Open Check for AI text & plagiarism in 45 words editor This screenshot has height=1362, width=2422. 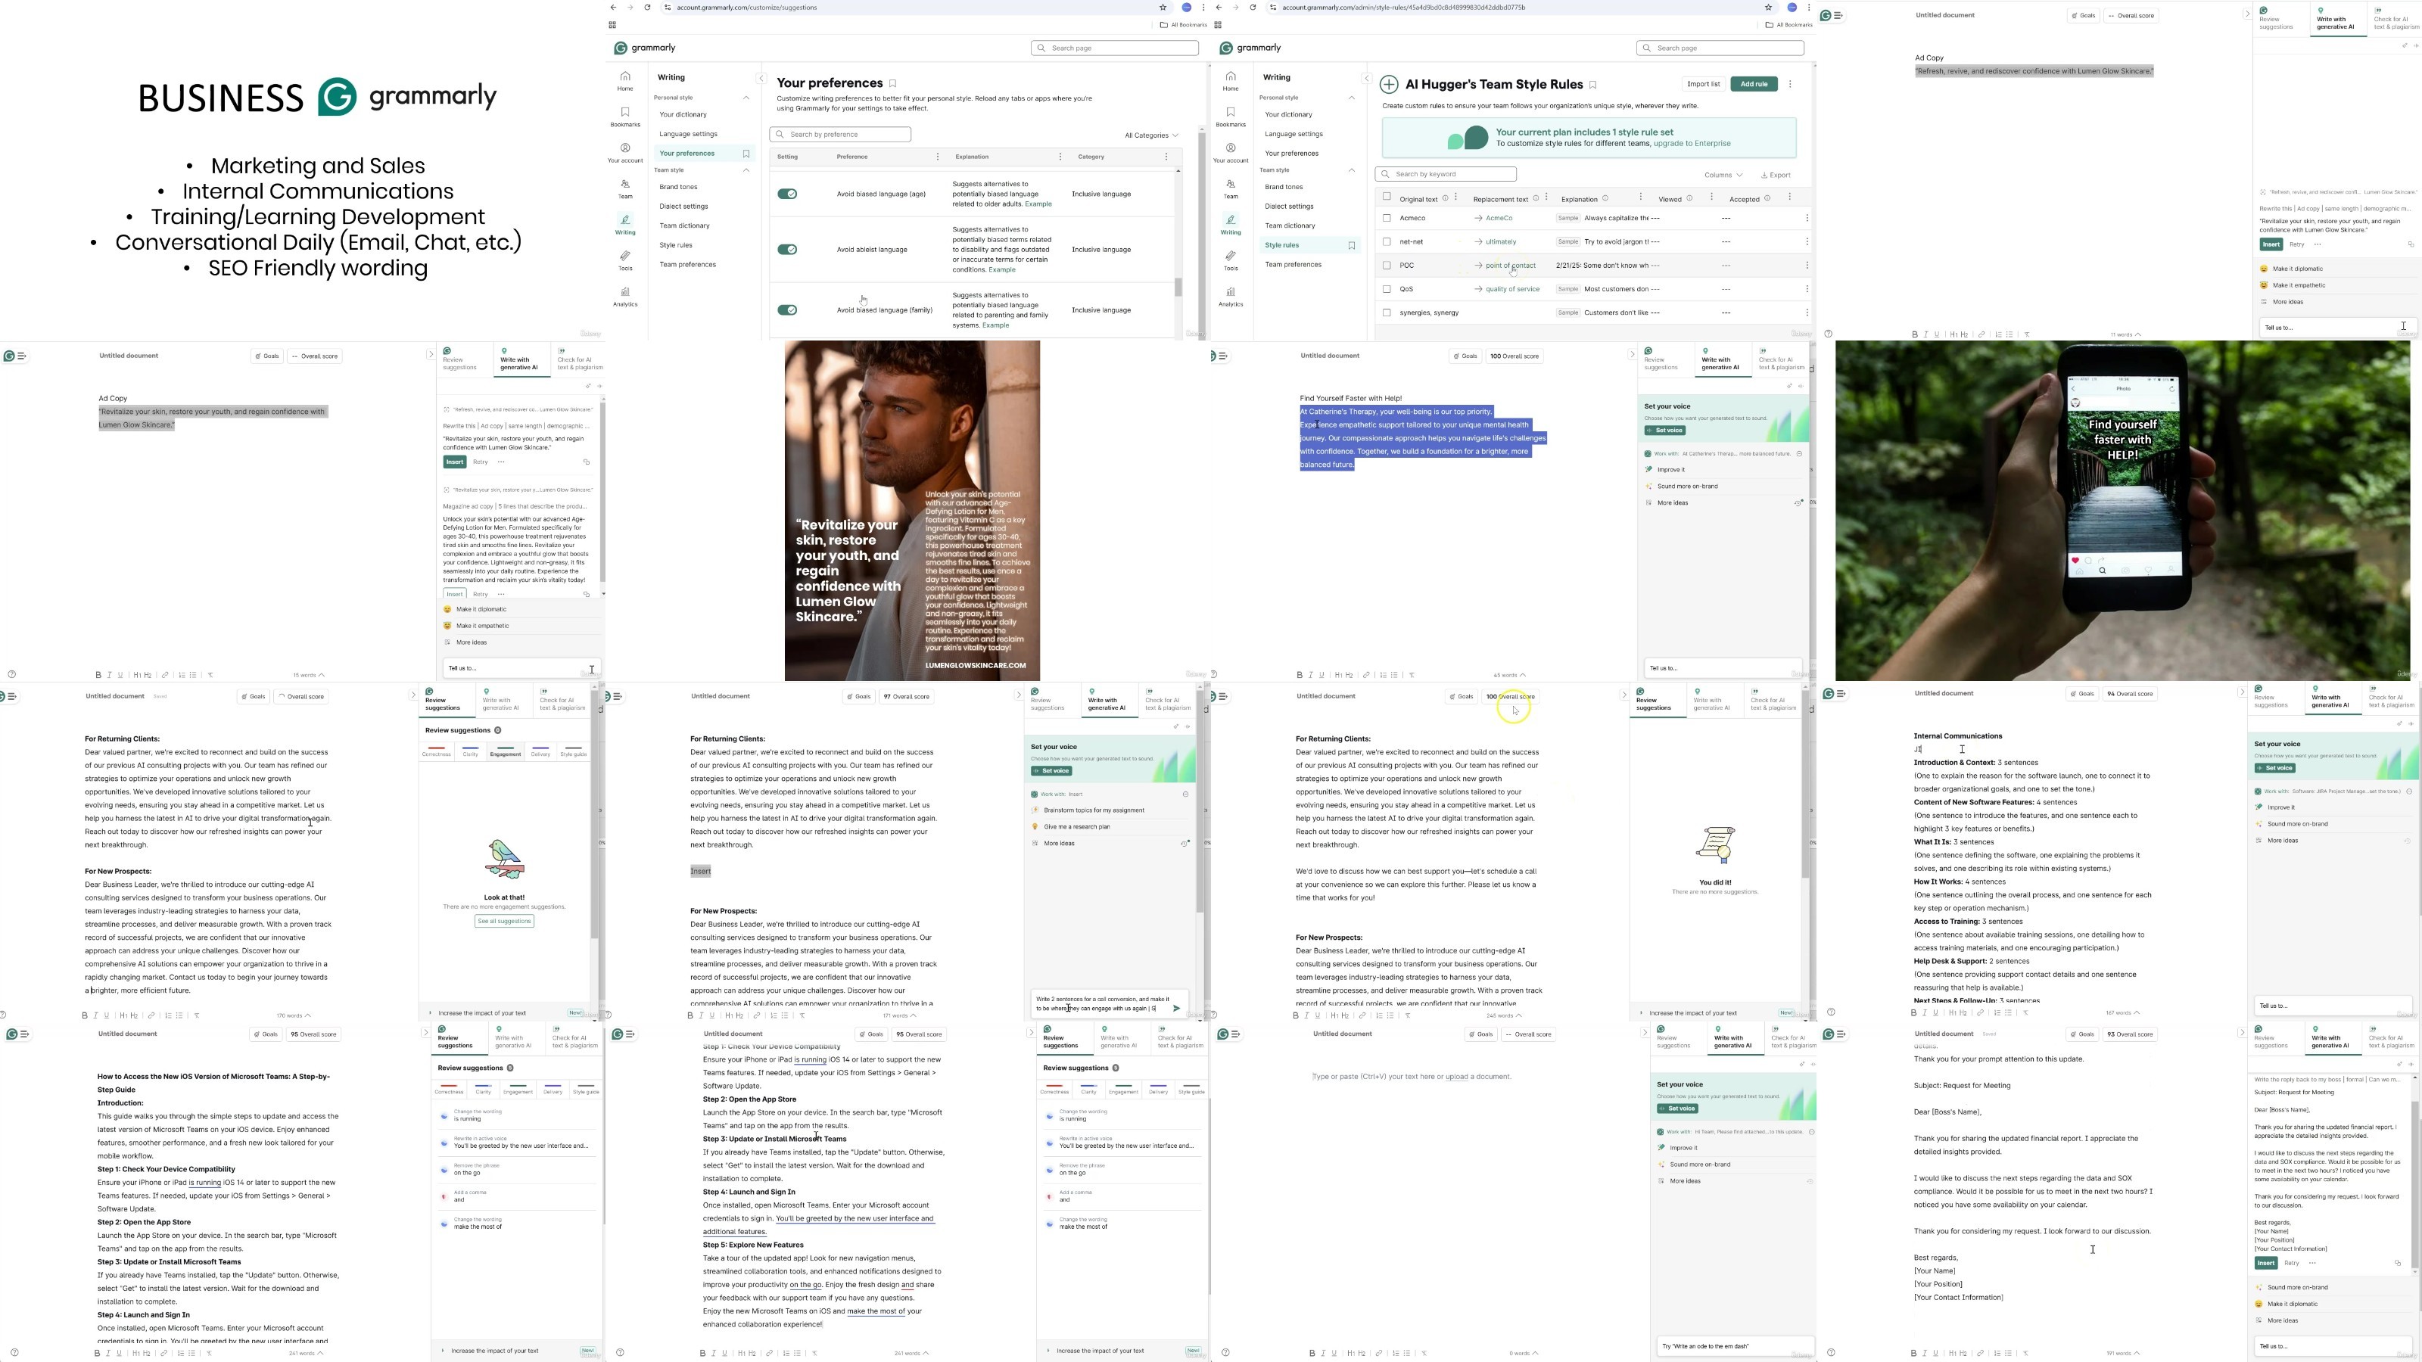[x=1780, y=360]
